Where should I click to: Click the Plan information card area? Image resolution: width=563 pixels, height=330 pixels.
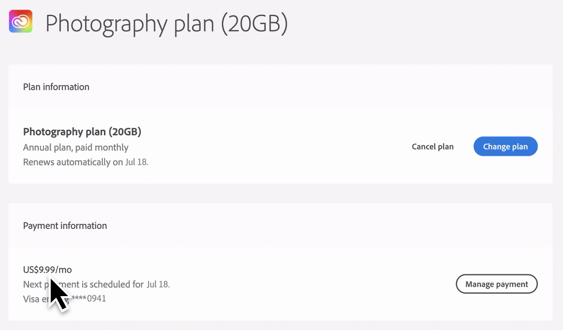(x=280, y=123)
